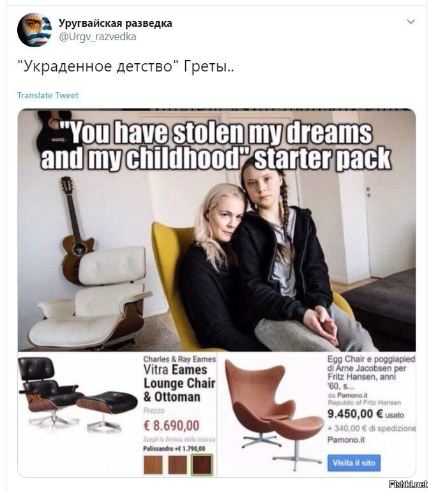This screenshot has height=492, width=431.
Task: Select the lightest wood finish swatch
Action: (x=153, y=465)
